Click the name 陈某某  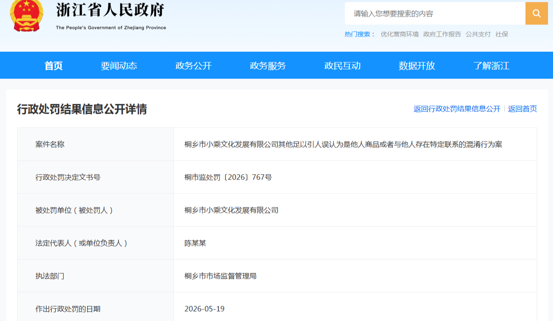coord(195,243)
